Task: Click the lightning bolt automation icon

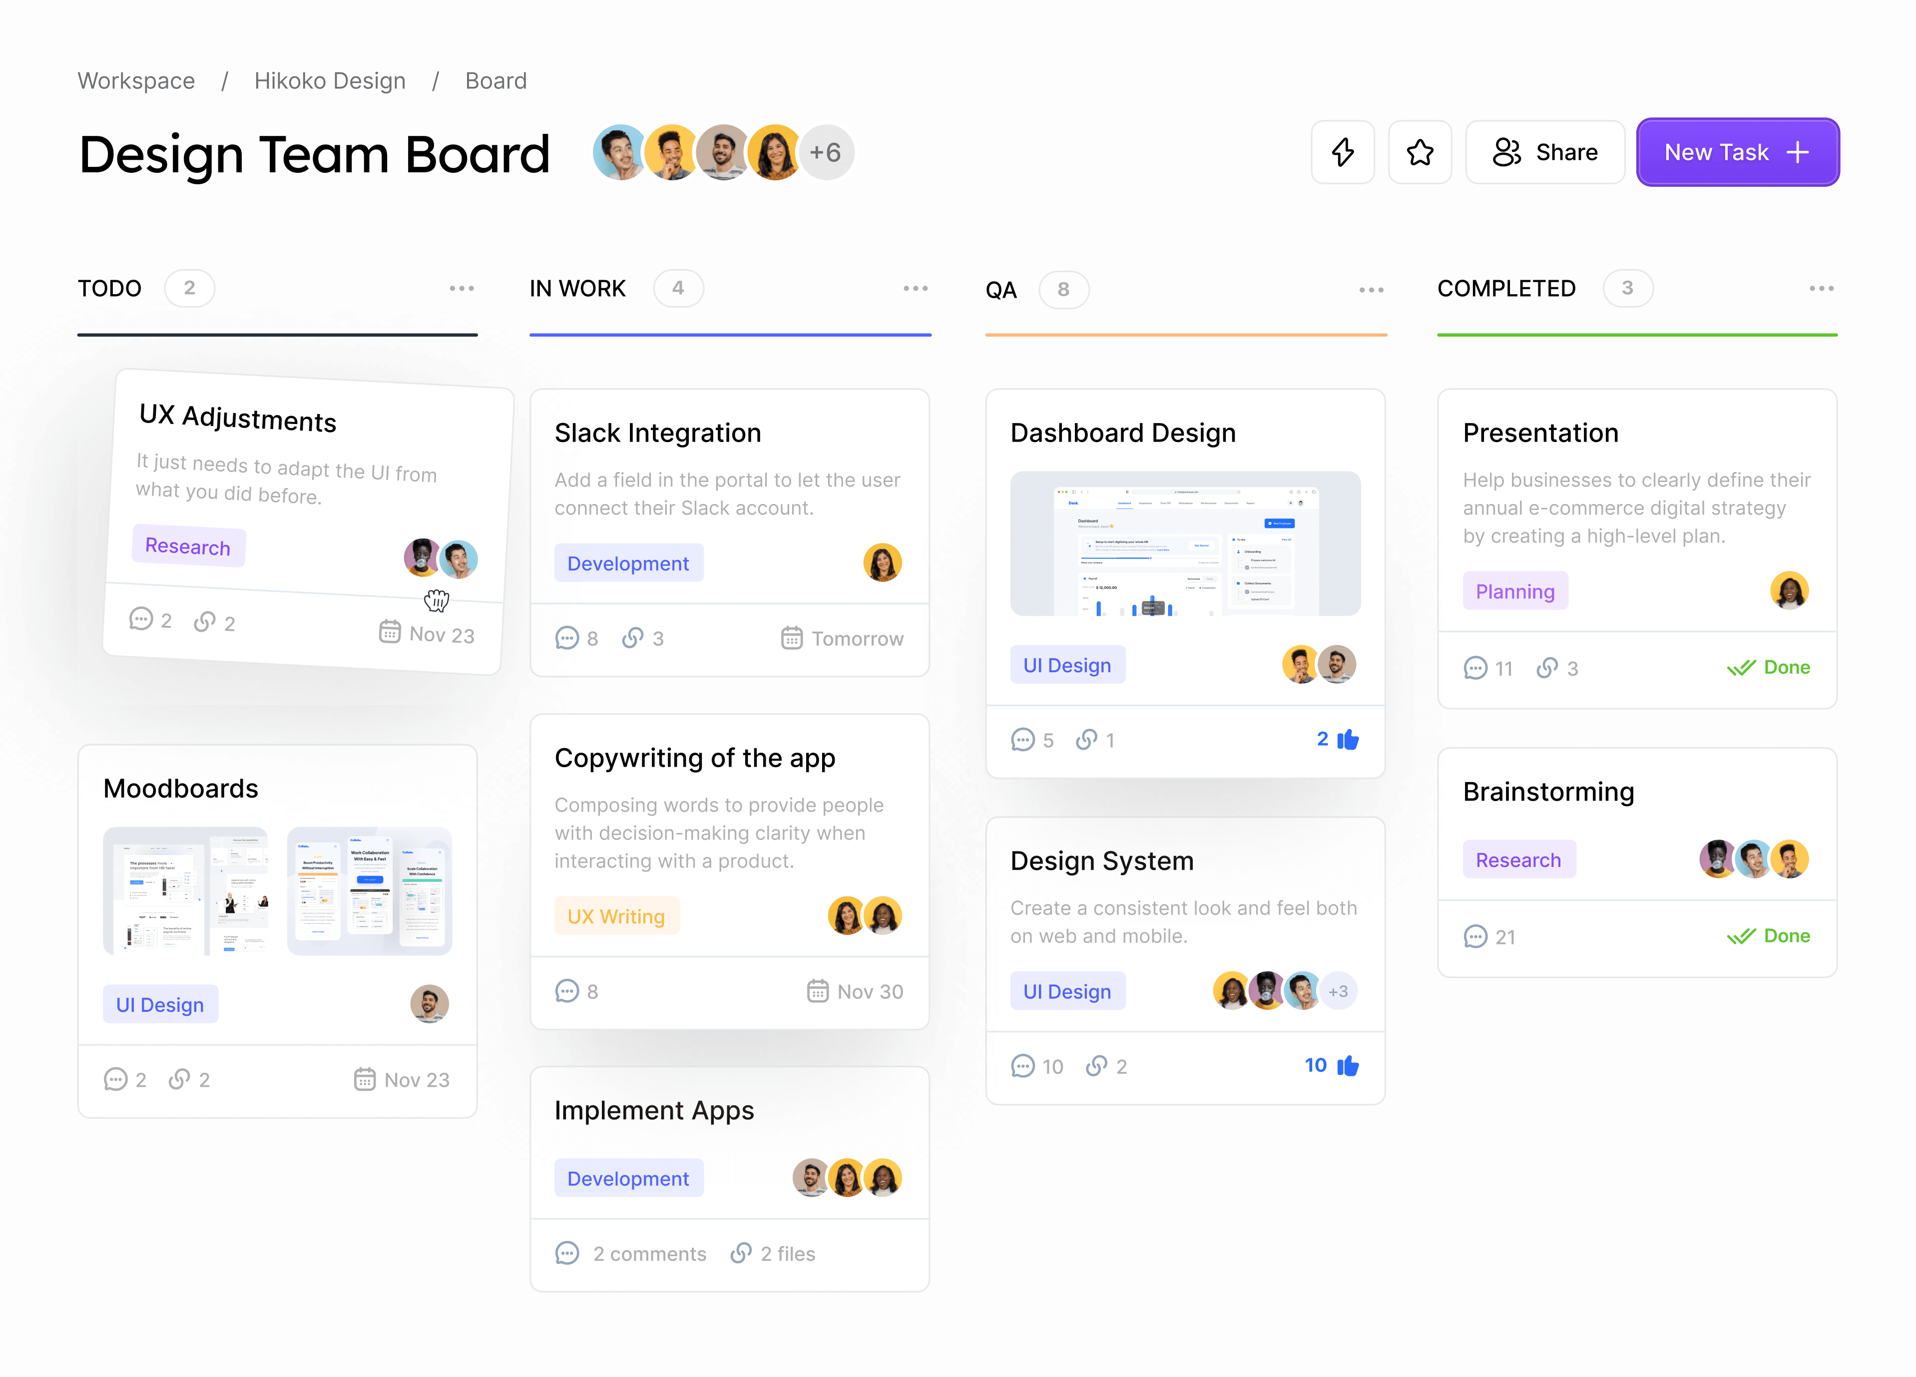Action: pyautogui.click(x=1343, y=152)
